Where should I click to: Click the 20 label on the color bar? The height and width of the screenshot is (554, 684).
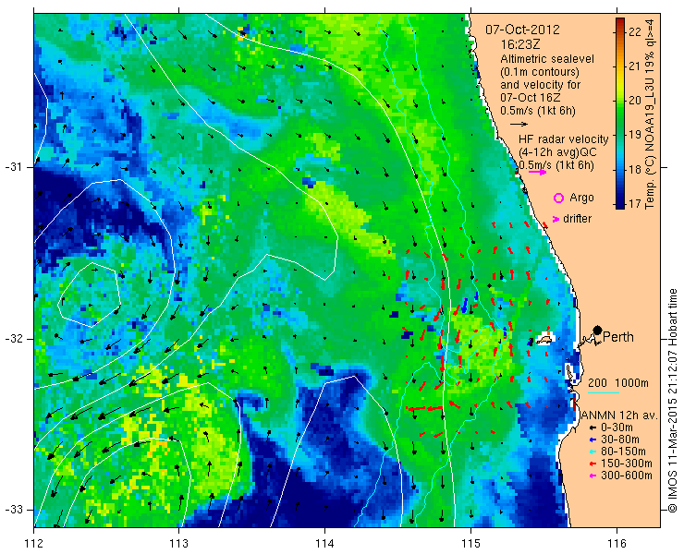pos(635,101)
